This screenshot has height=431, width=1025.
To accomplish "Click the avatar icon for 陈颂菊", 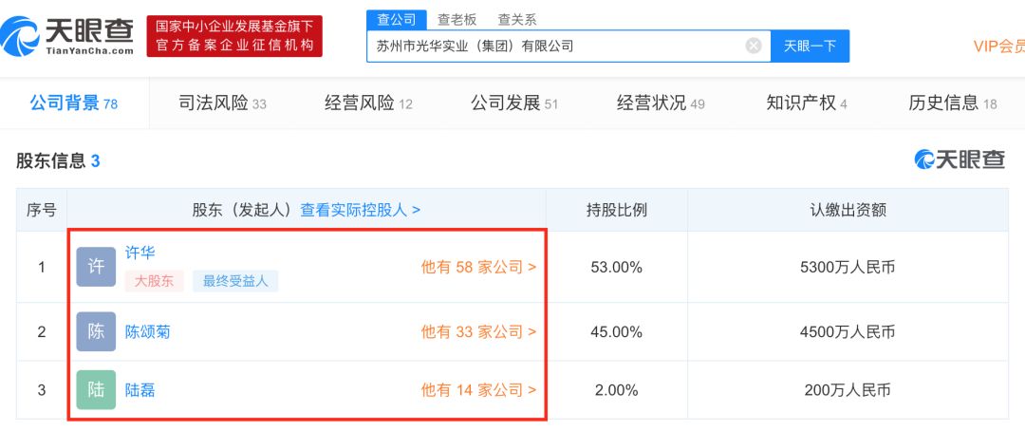I will click(96, 331).
